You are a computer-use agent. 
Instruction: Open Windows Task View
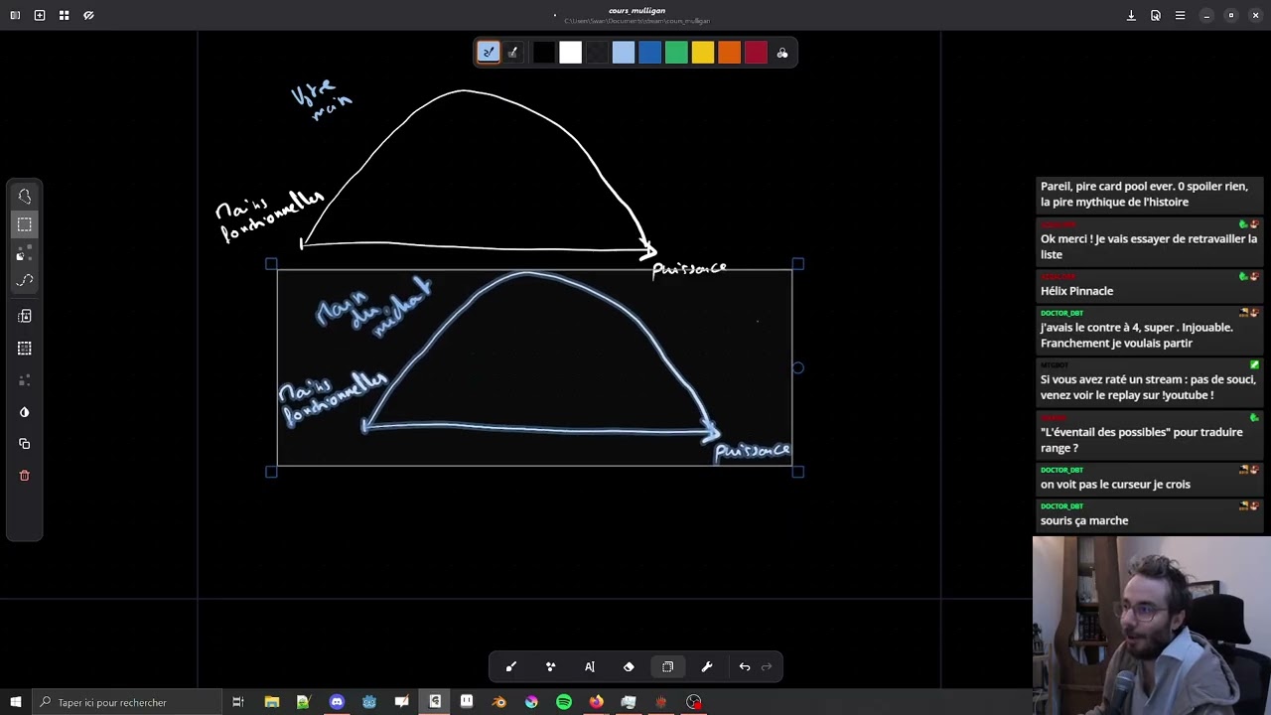238,702
